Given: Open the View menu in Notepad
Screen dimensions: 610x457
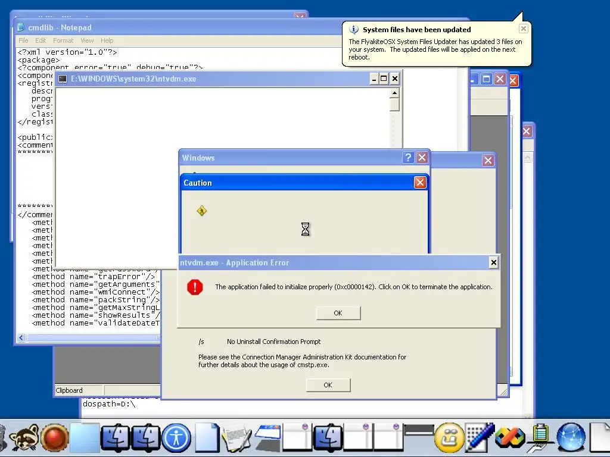Looking at the screenshot, I should coord(87,40).
